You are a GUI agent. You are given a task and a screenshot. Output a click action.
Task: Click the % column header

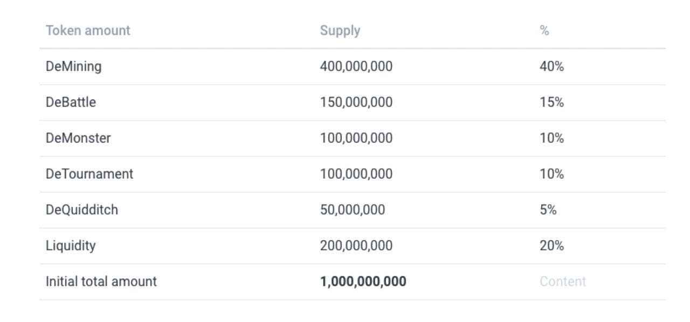pyautogui.click(x=544, y=31)
